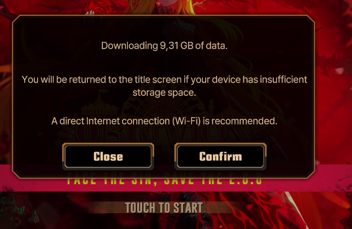Tap the crimson banner beside the dialog
Image resolution: width=352 pixels, height=229 pixels.
coord(333,178)
